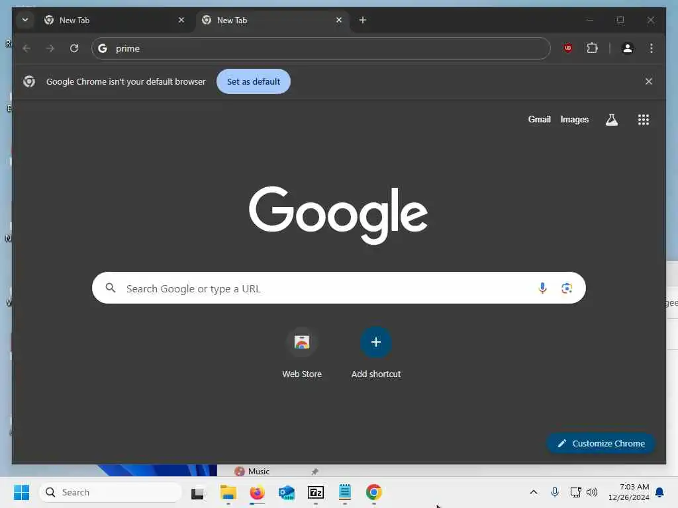Screen dimensions: 678x508
Task: Click the Chrome taskbar icon
Action: 374,492
